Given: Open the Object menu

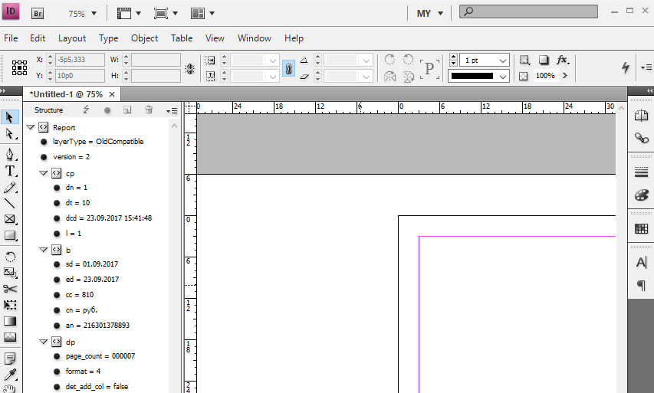Looking at the screenshot, I should click(x=144, y=38).
